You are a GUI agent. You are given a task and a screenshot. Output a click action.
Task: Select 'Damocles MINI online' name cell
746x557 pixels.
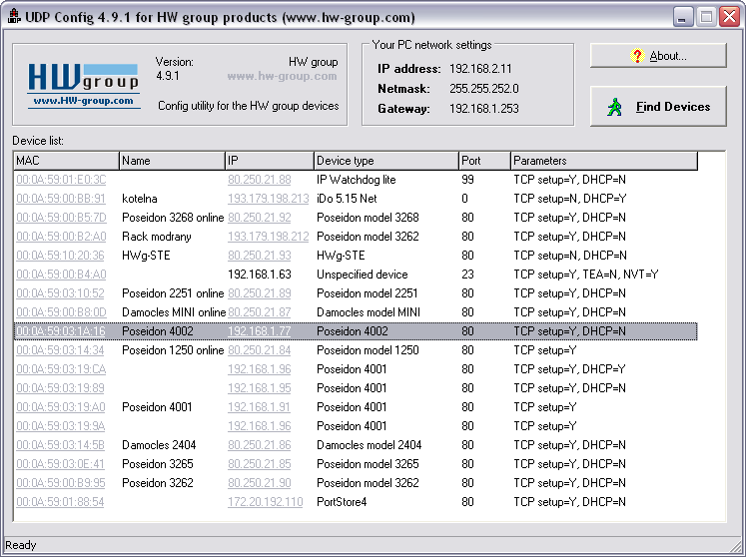pos(174,312)
